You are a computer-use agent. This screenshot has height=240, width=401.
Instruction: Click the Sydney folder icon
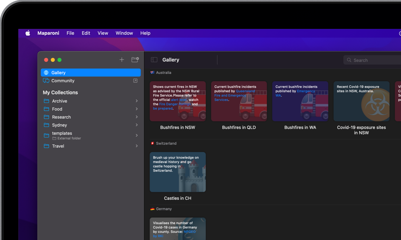pyautogui.click(x=47, y=125)
